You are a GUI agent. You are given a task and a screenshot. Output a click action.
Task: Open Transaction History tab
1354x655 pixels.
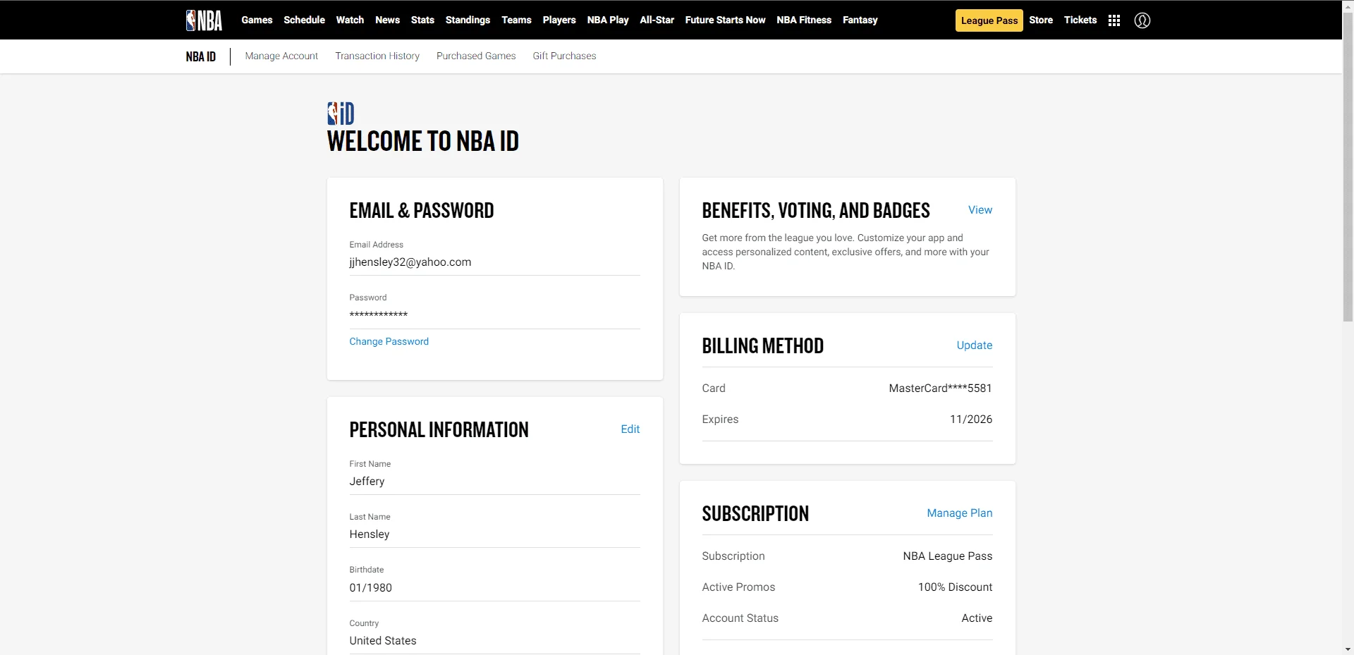(377, 56)
